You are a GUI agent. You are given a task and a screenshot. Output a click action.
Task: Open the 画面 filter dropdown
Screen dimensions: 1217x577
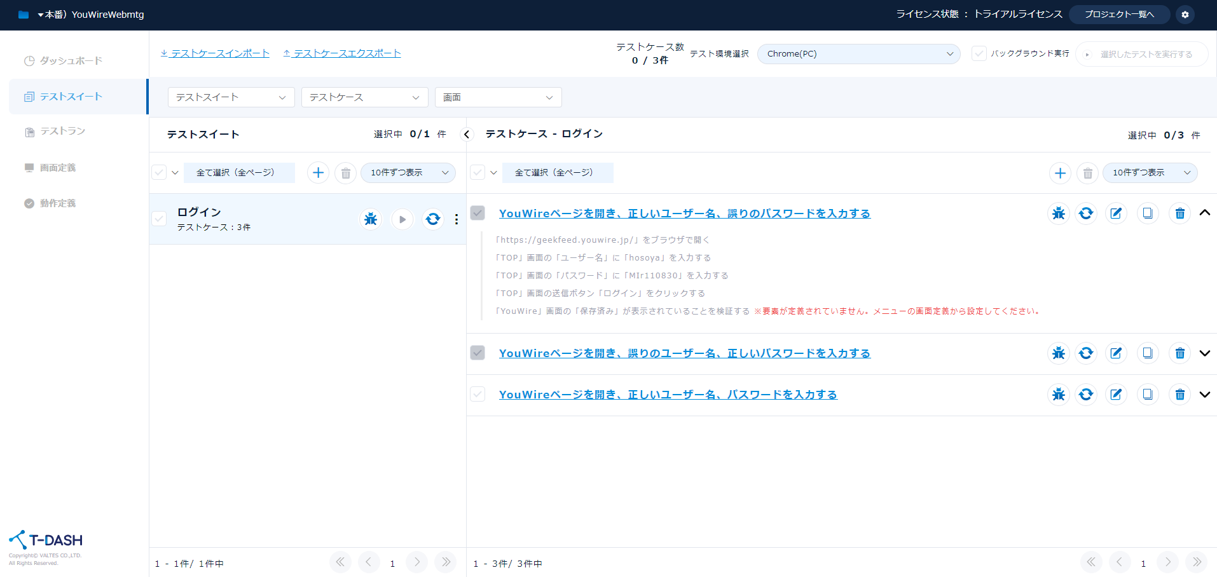[x=498, y=97]
